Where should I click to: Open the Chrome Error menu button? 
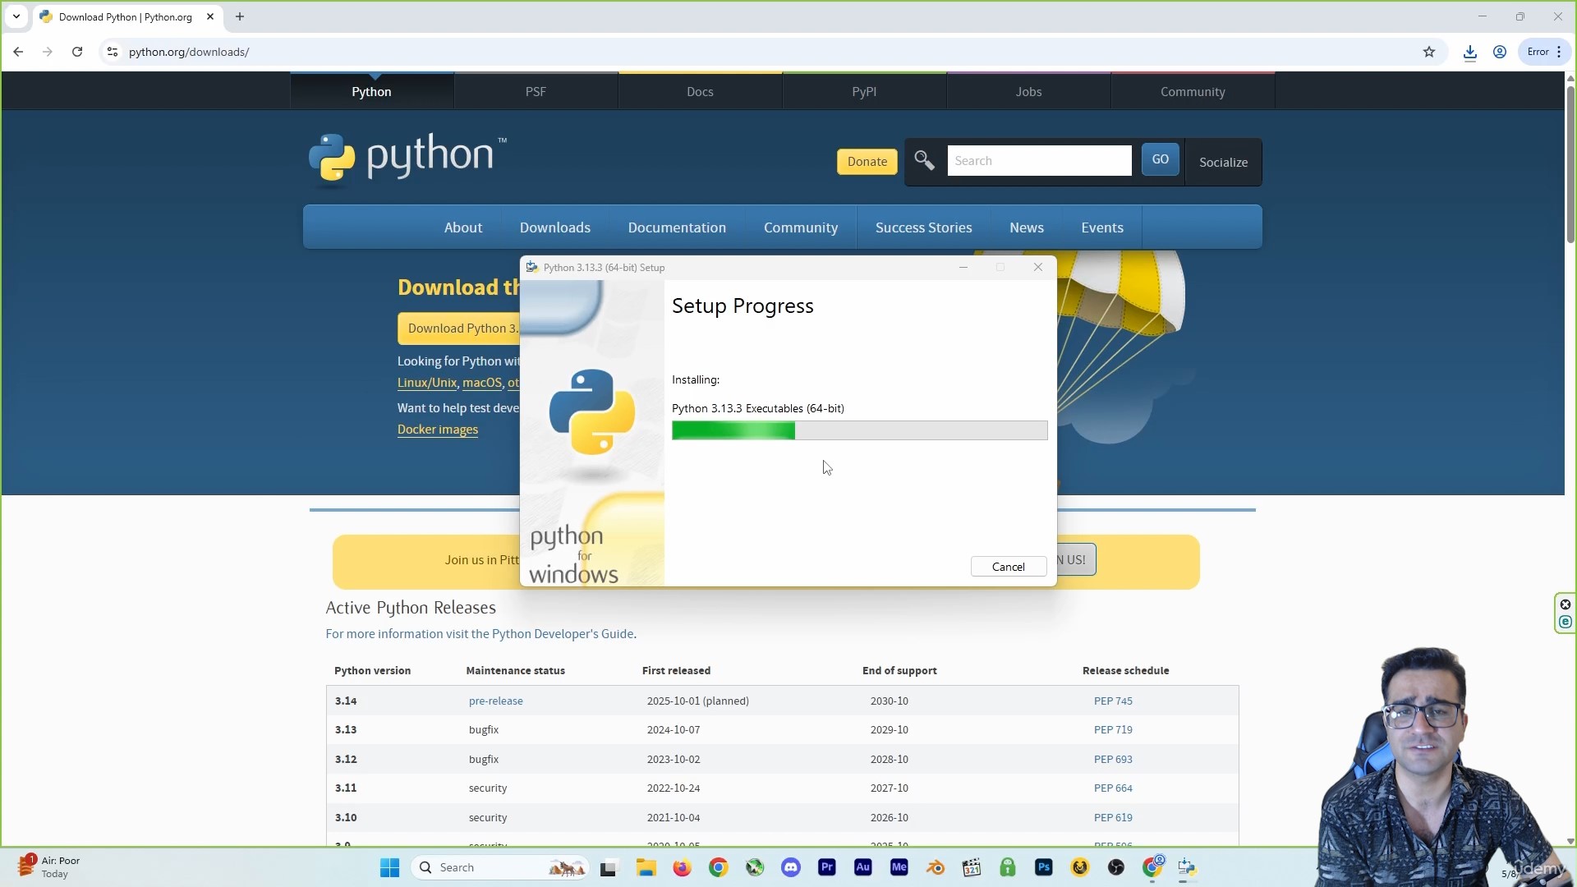[1544, 52]
